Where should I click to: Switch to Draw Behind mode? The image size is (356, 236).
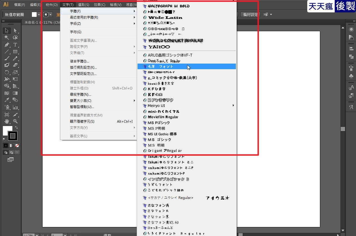(x=11, y=152)
